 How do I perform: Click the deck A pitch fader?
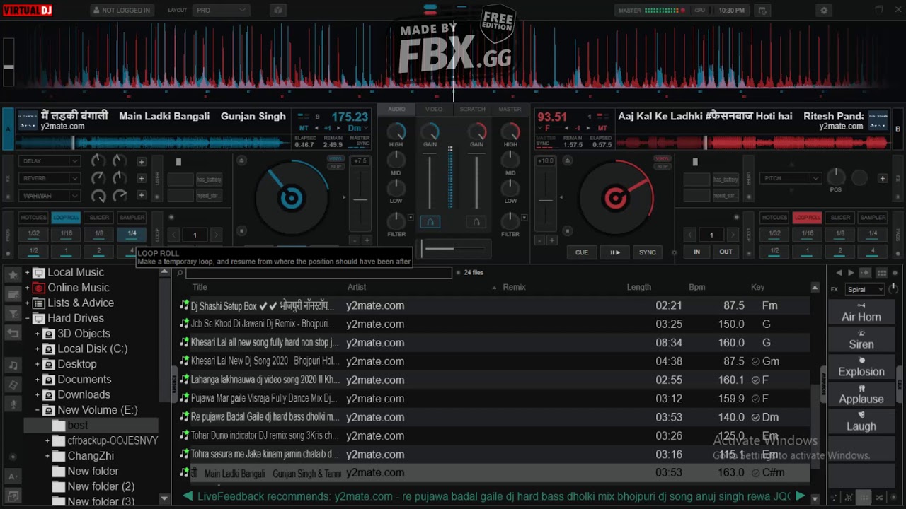pos(361,201)
